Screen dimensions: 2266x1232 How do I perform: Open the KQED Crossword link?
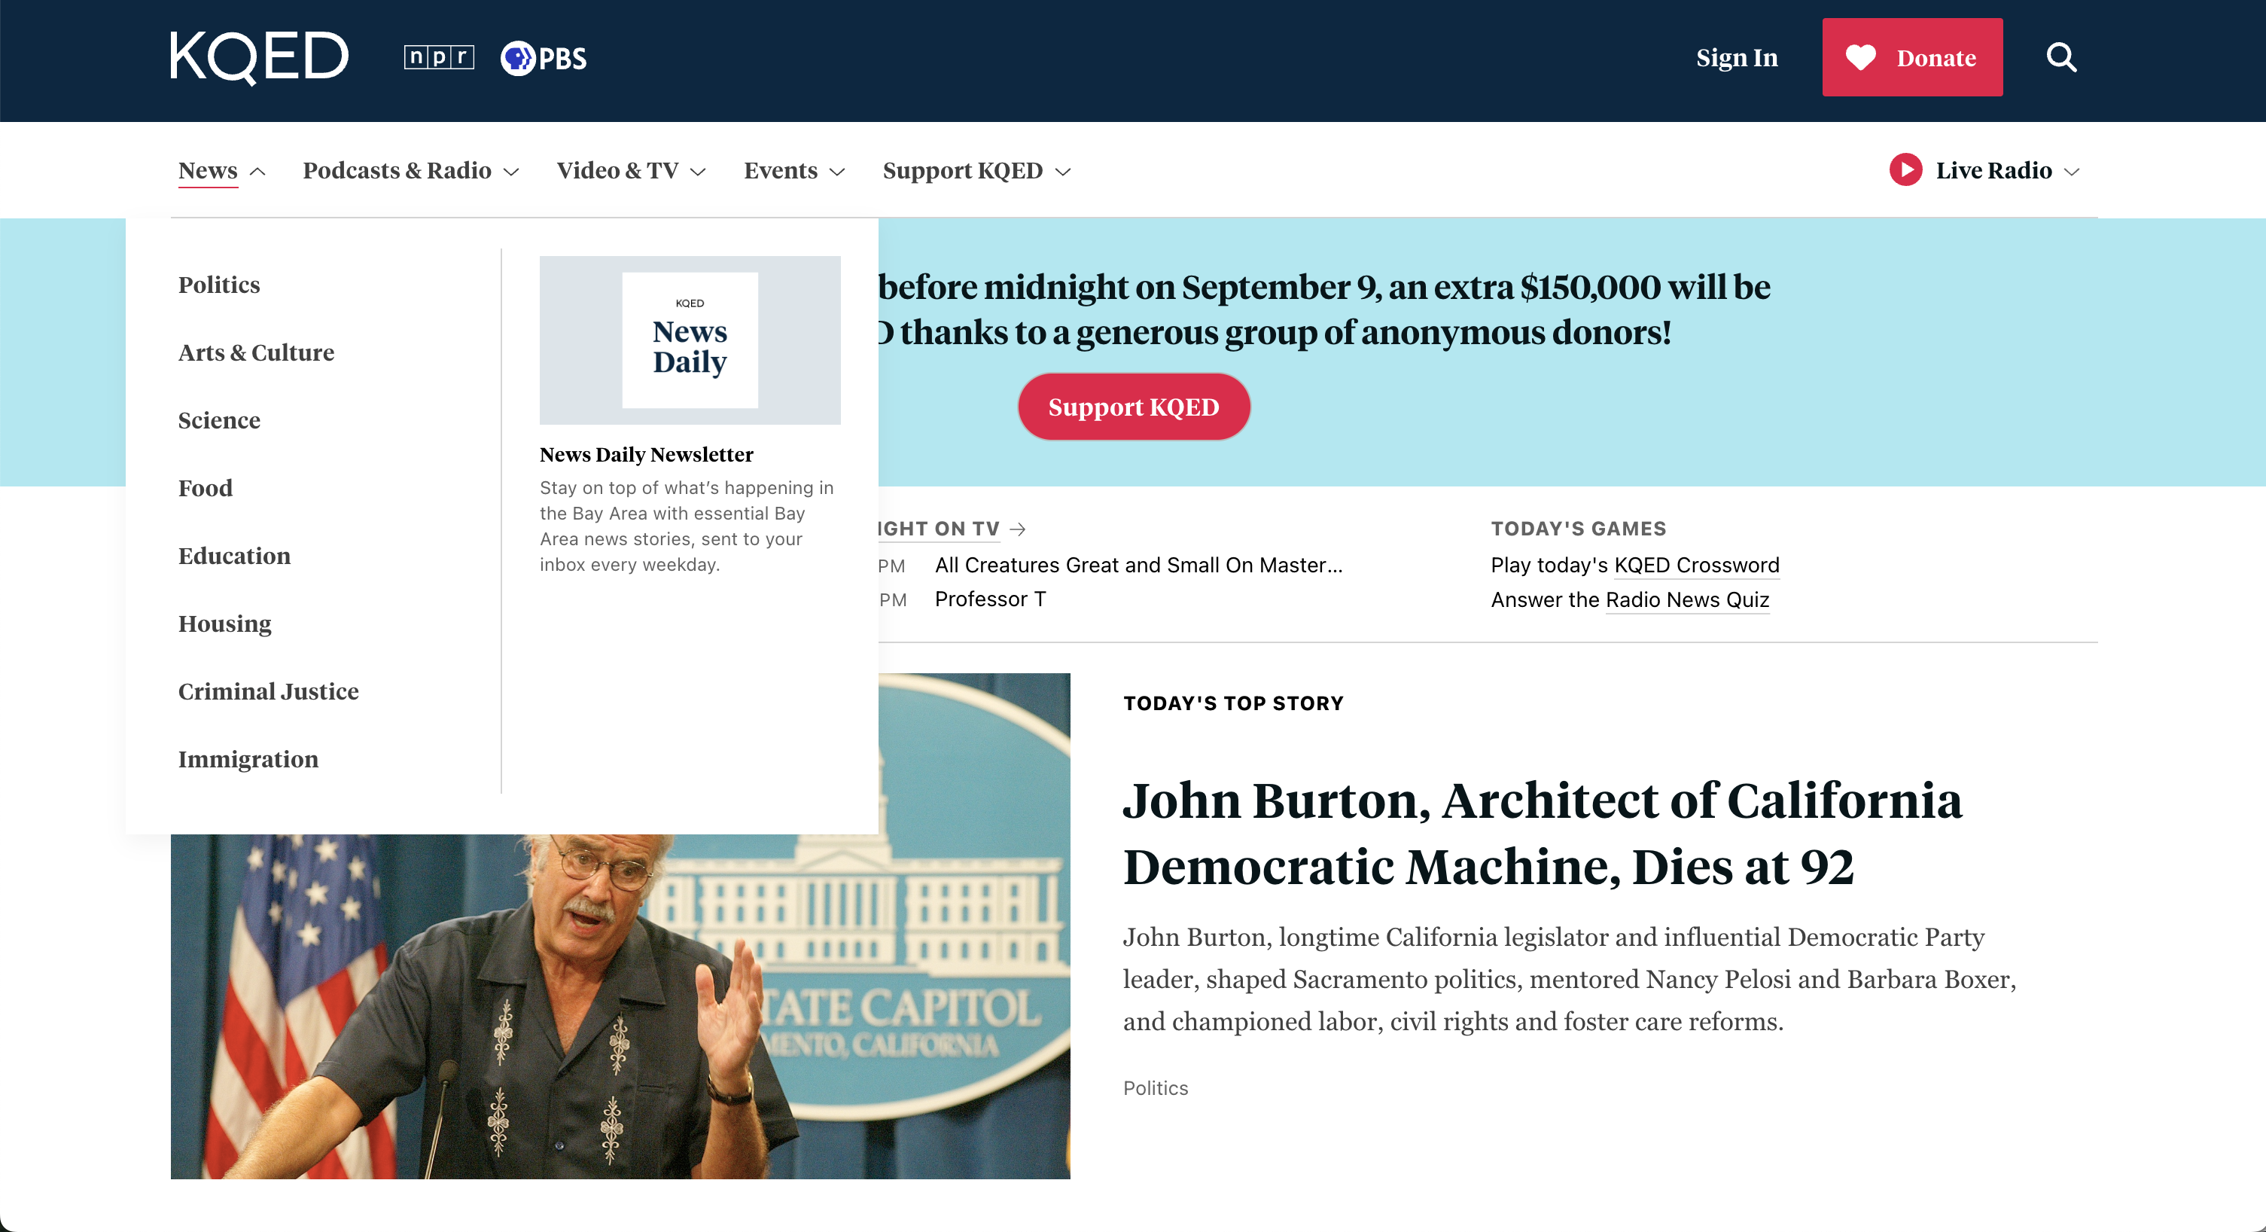pos(1696,565)
